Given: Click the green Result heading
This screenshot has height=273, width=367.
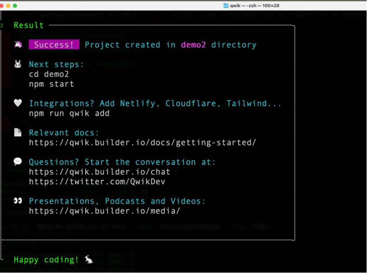Looking at the screenshot, I should click(29, 25).
